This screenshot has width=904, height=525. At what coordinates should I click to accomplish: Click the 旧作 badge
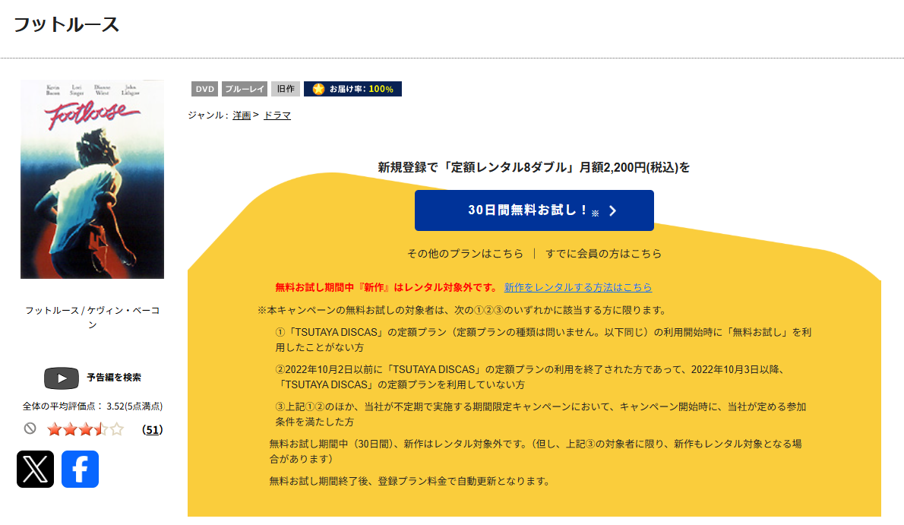(x=286, y=89)
